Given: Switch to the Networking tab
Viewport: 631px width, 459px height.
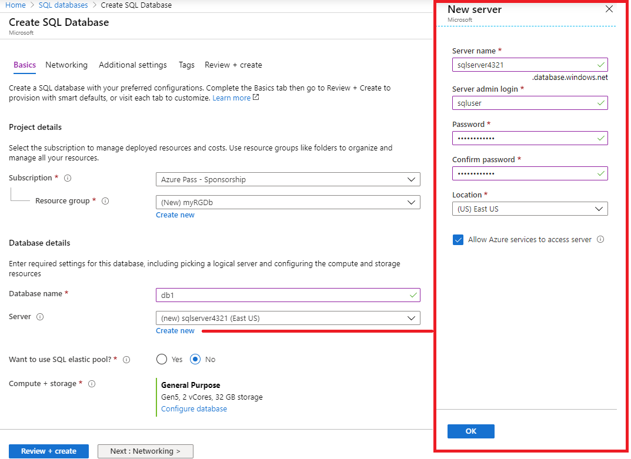Looking at the screenshot, I should (66, 65).
